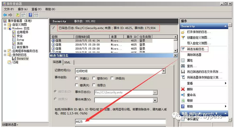The image size is (234, 128).
Task: Click the Forward arrow toolbar icon
Action: pyautogui.click(x=10, y=15)
